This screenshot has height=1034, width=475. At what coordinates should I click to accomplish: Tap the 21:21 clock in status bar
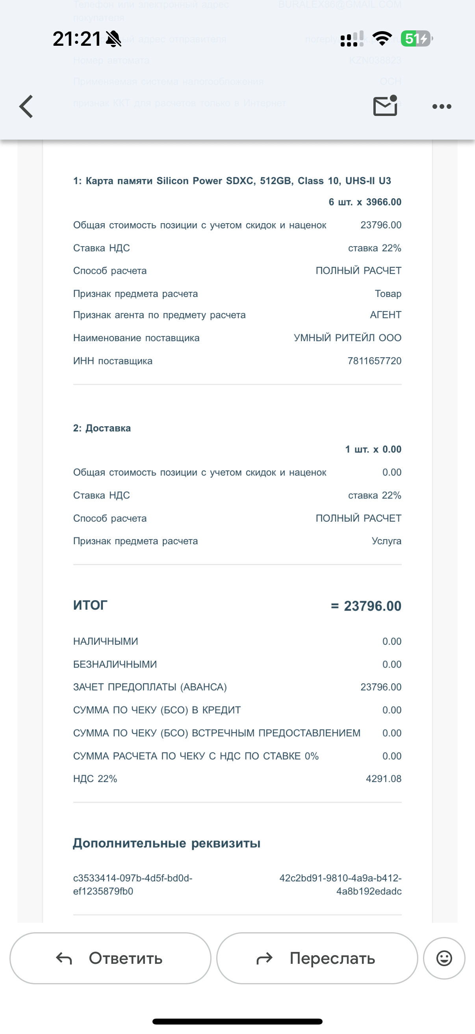coord(76,39)
